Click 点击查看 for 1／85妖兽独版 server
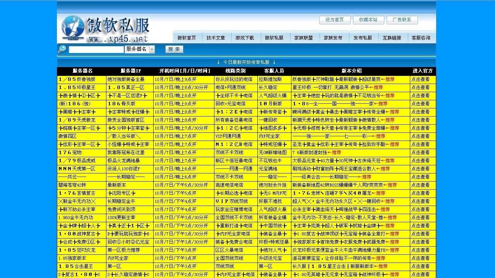495x278 pixels. click(421, 79)
